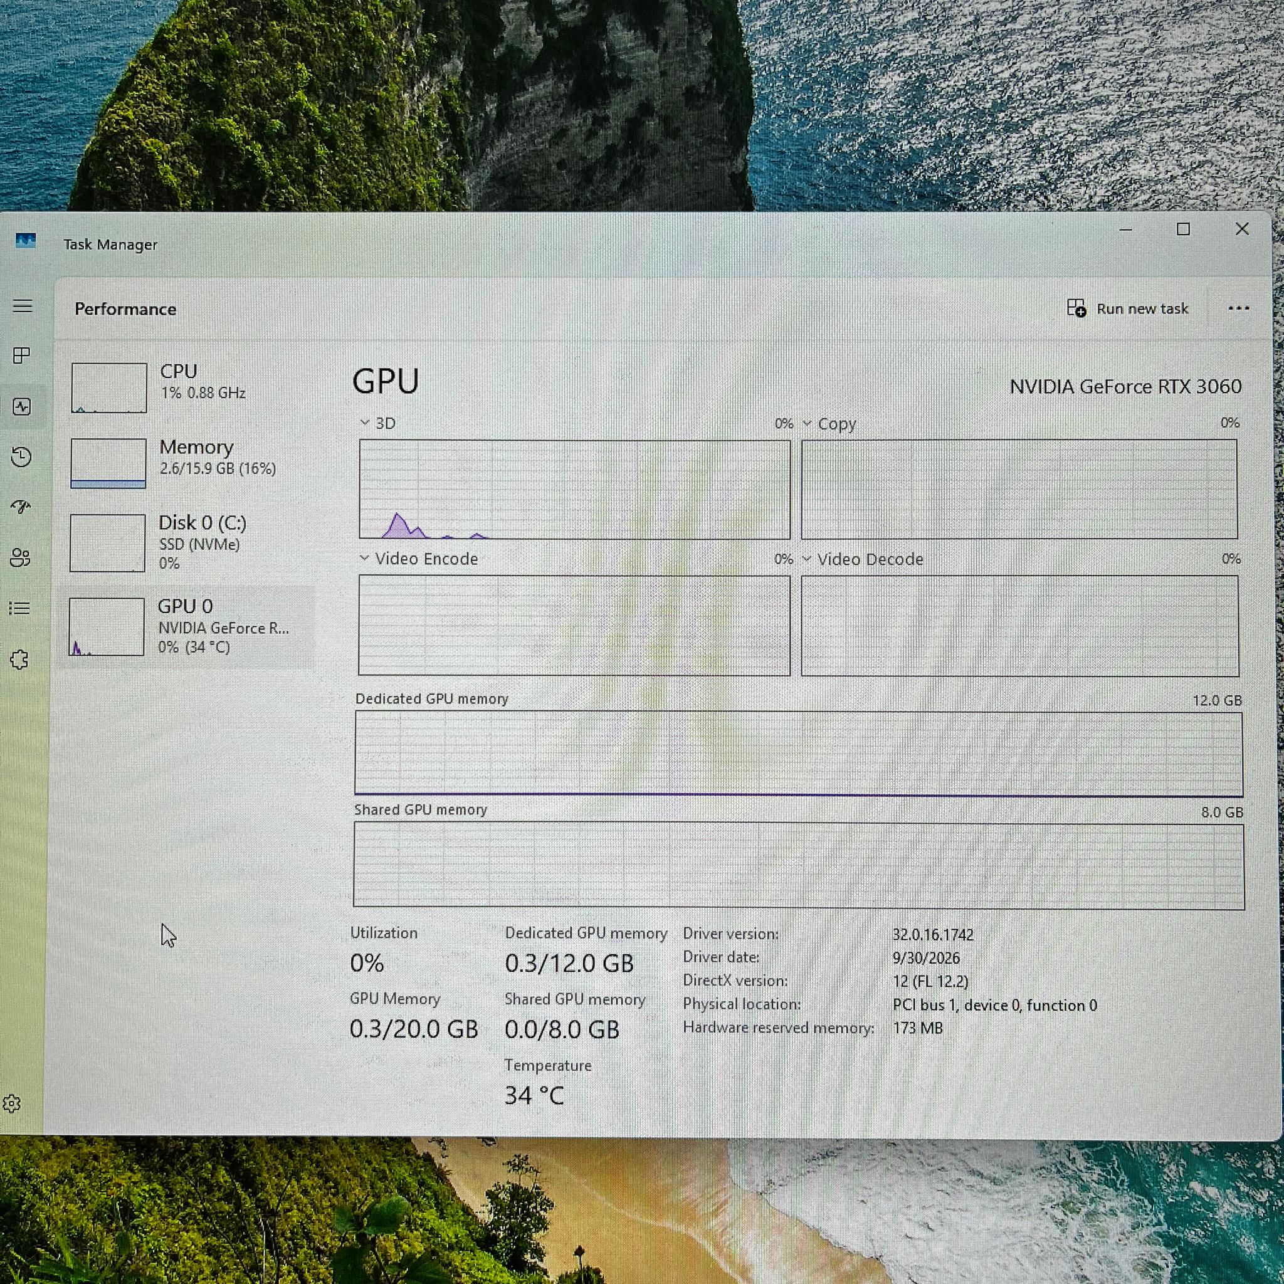1284x1284 pixels.
Task: Open the Startup apps sidebar icon
Action: click(21, 507)
